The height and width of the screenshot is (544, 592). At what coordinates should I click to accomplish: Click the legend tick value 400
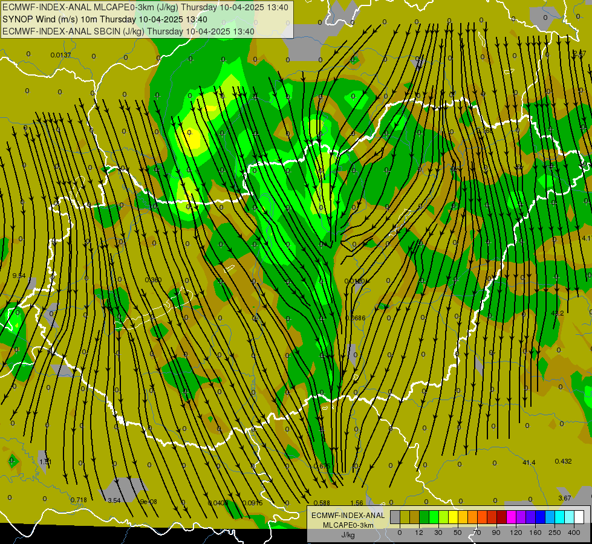pyautogui.click(x=574, y=533)
